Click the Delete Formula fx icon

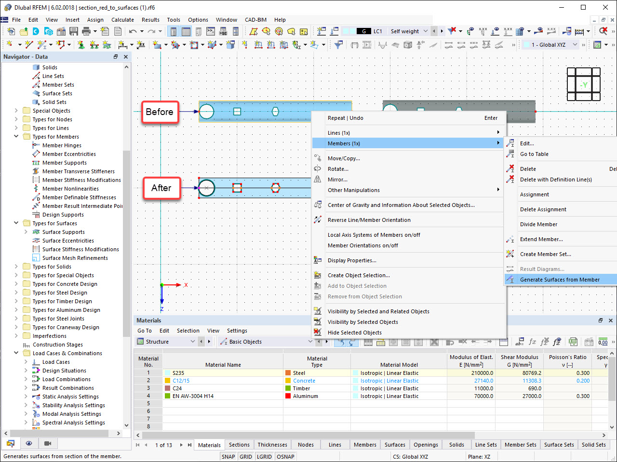tap(545, 342)
